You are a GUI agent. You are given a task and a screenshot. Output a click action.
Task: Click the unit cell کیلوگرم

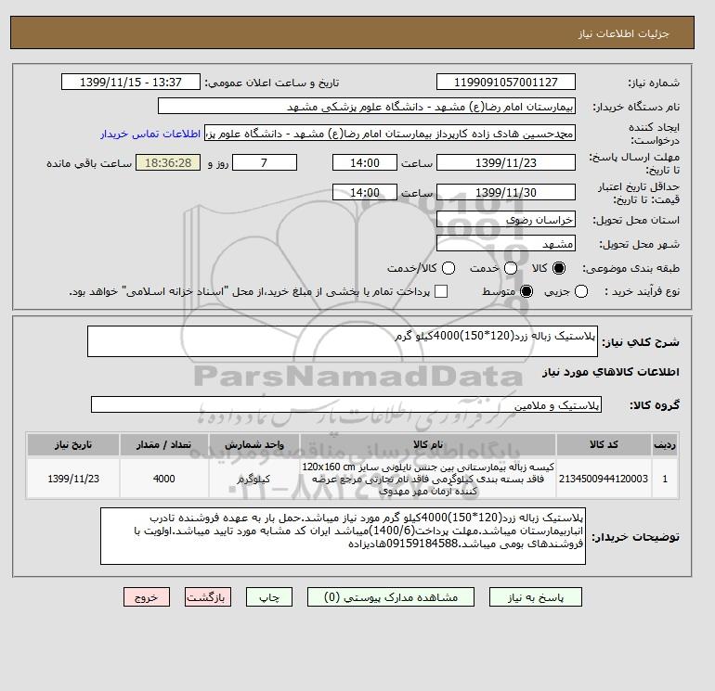pos(254,479)
